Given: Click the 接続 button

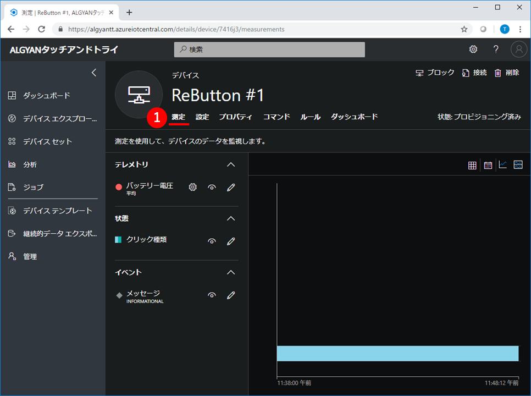Looking at the screenshot, I should point(474,73).
